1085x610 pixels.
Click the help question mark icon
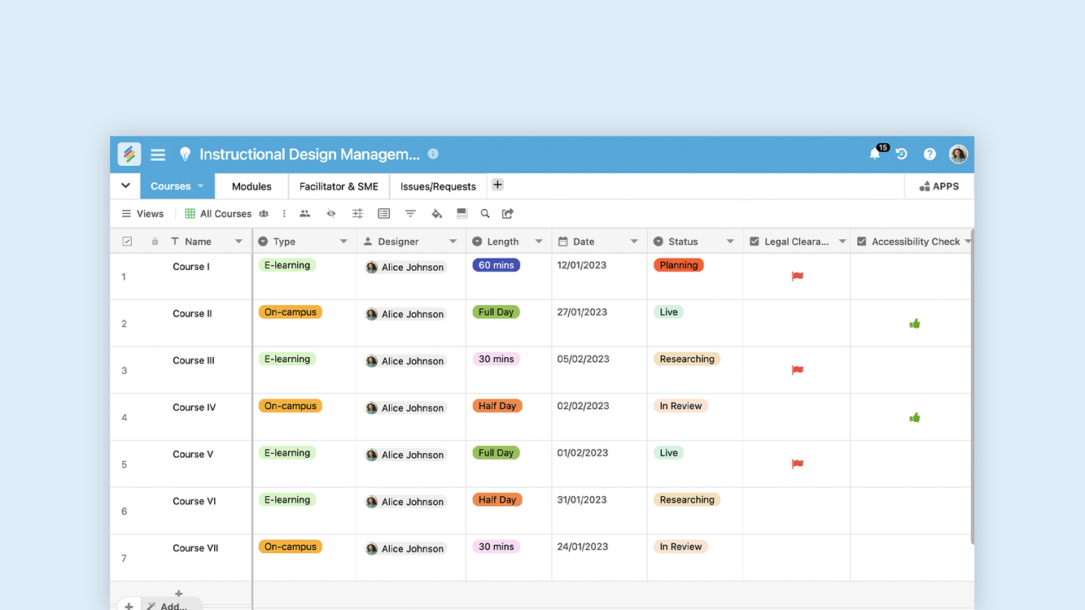(930, 154)
